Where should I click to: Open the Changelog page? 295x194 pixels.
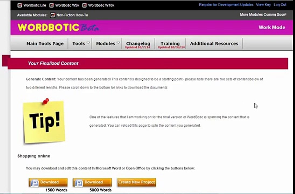click(138, 43)
